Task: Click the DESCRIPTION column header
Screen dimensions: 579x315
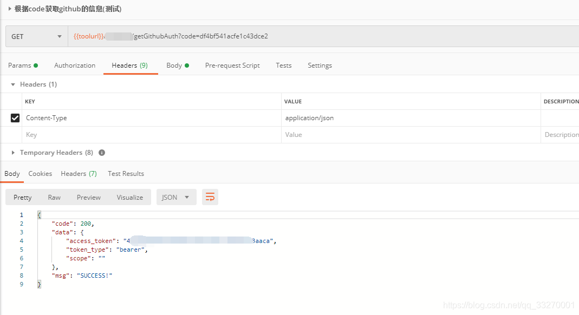Action: coord(561,101)
